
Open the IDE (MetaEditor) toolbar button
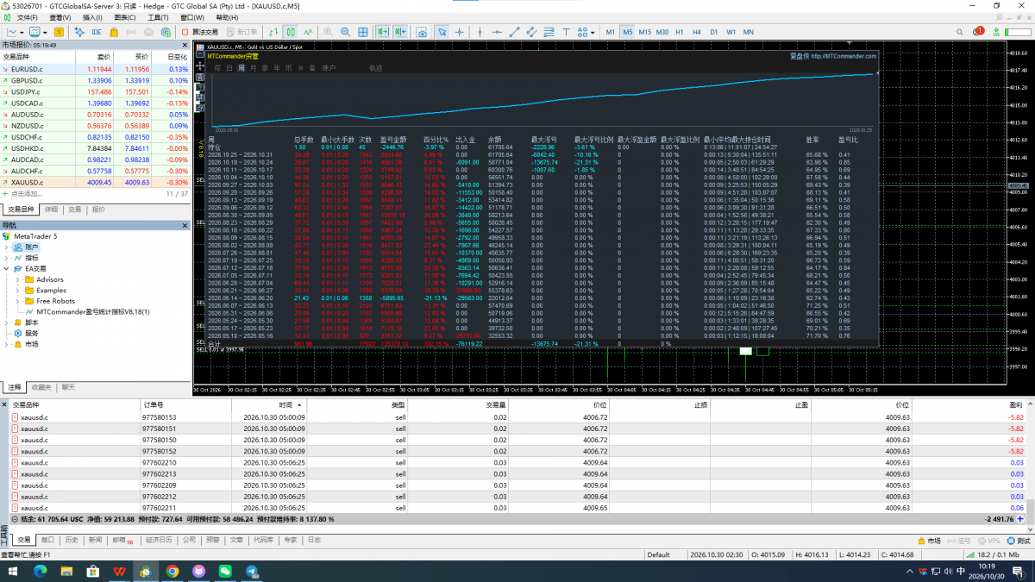pyautogui.click(x=95, y=32)
